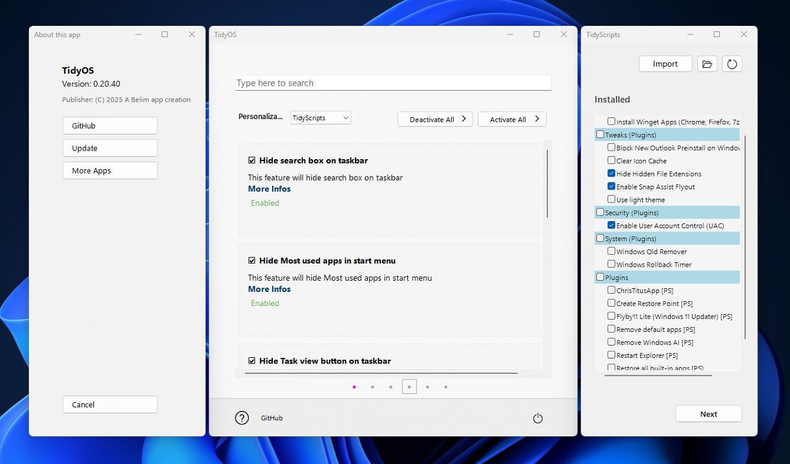Click the Version: 0.20.40 text
The height and width of the screenshot is (464, 790).
tap(91, 84)
